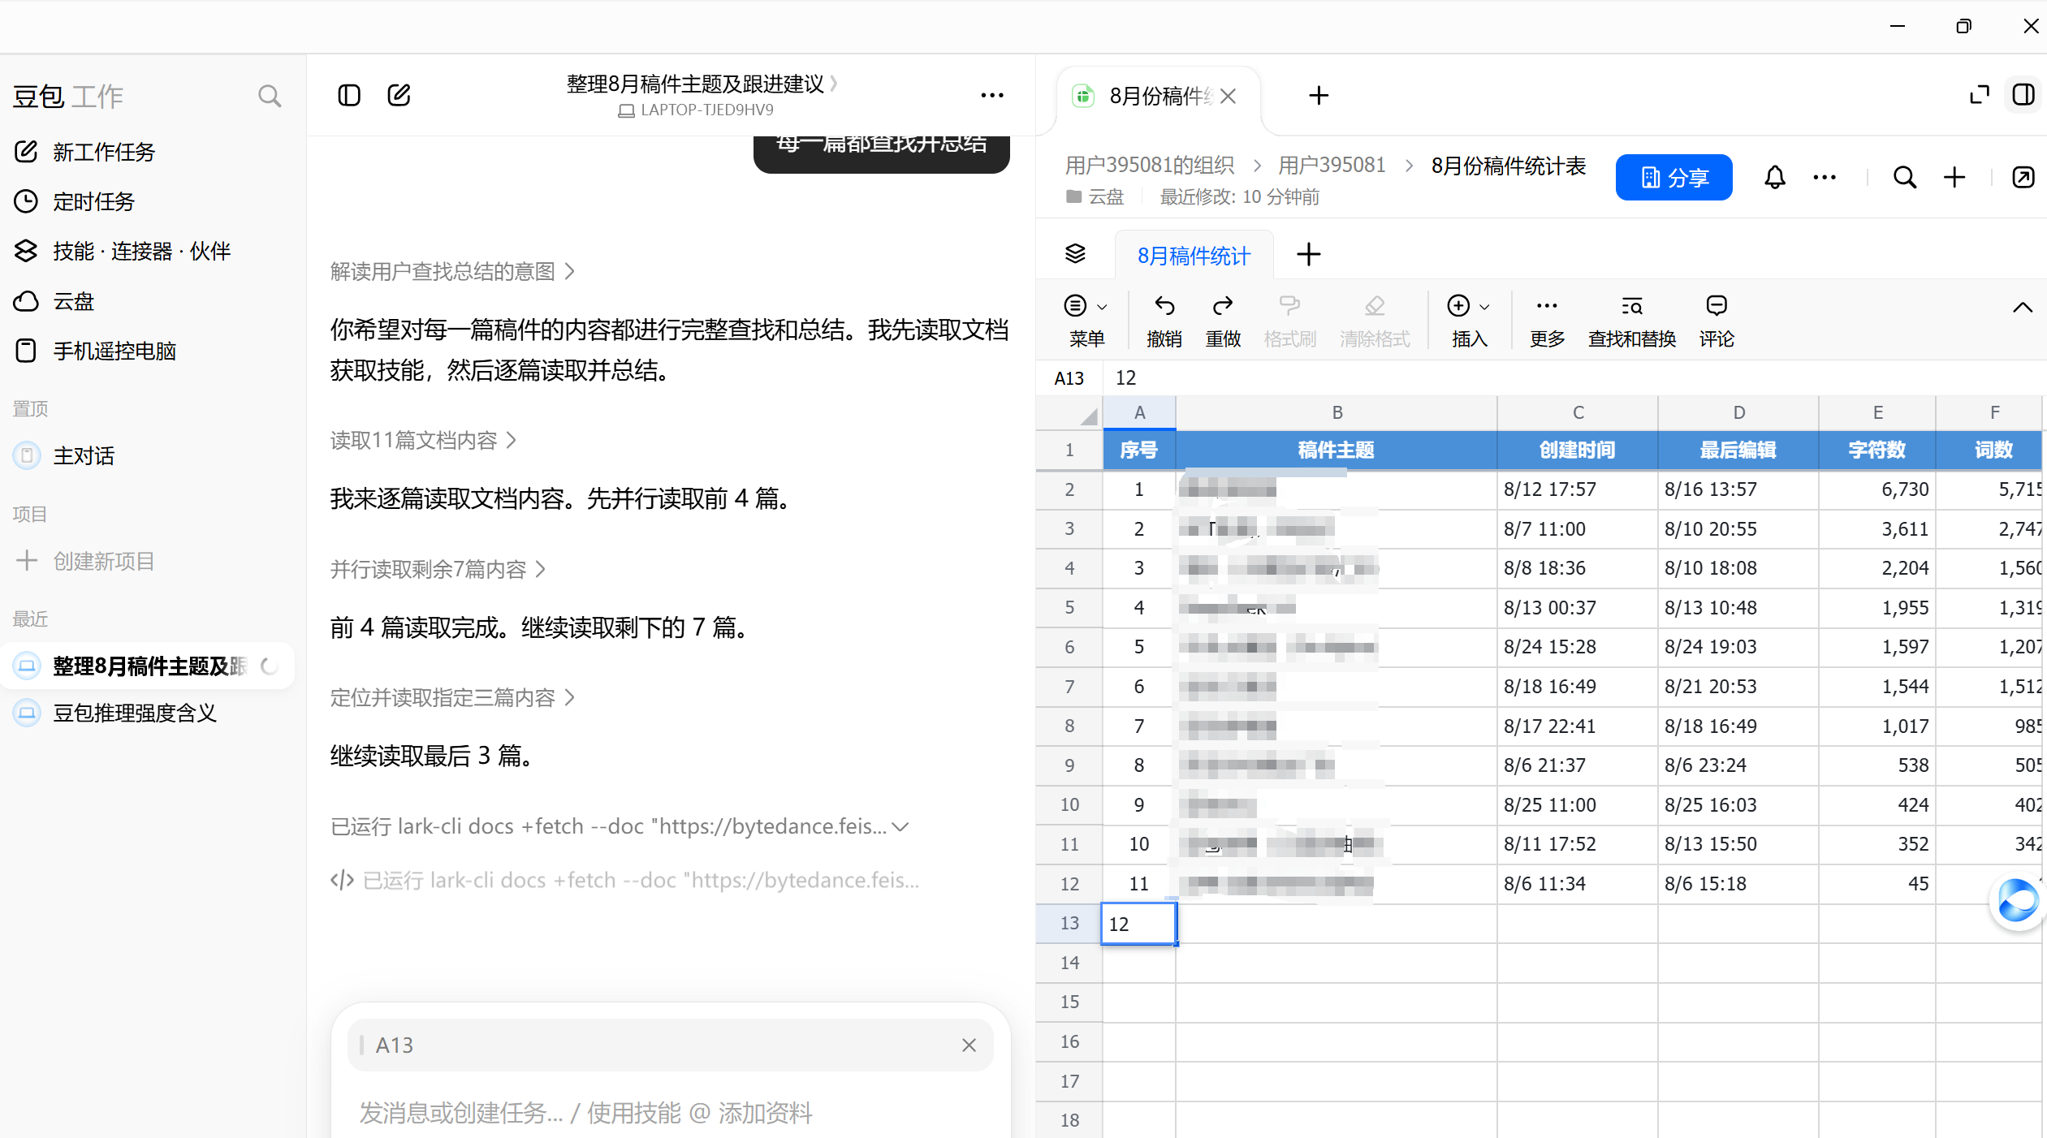Expand step 并行读取剩余7篇内容

[x=438, y=570]
